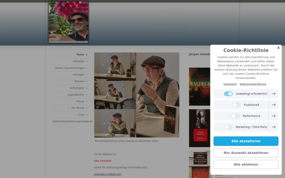
Task: Click the author photo with red umbrella
Action: click(x=68, y=22)
